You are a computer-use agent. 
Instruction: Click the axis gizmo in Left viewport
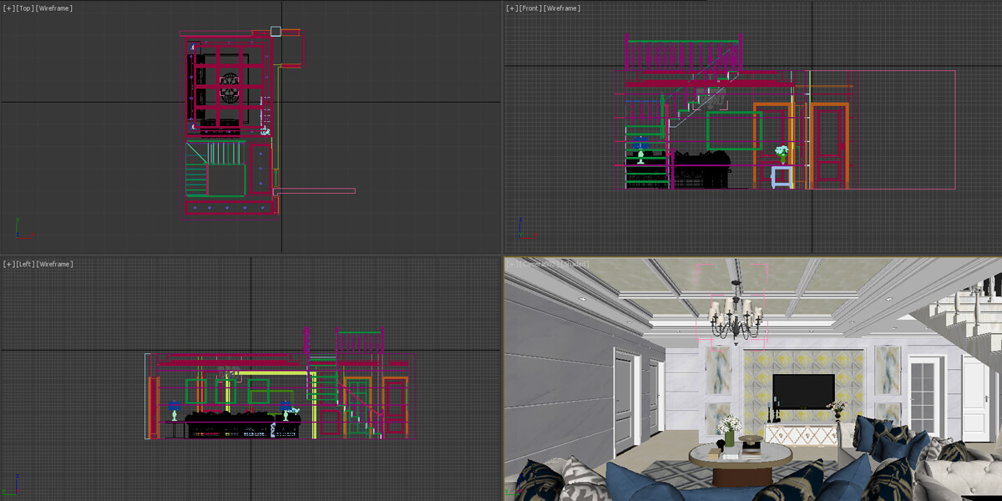pyautogui.click(x=18, y=484)
